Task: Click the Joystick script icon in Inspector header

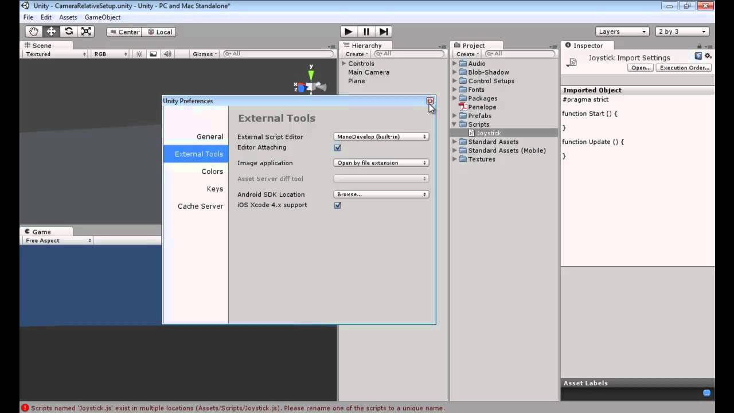Action: [x=573, y=62]
